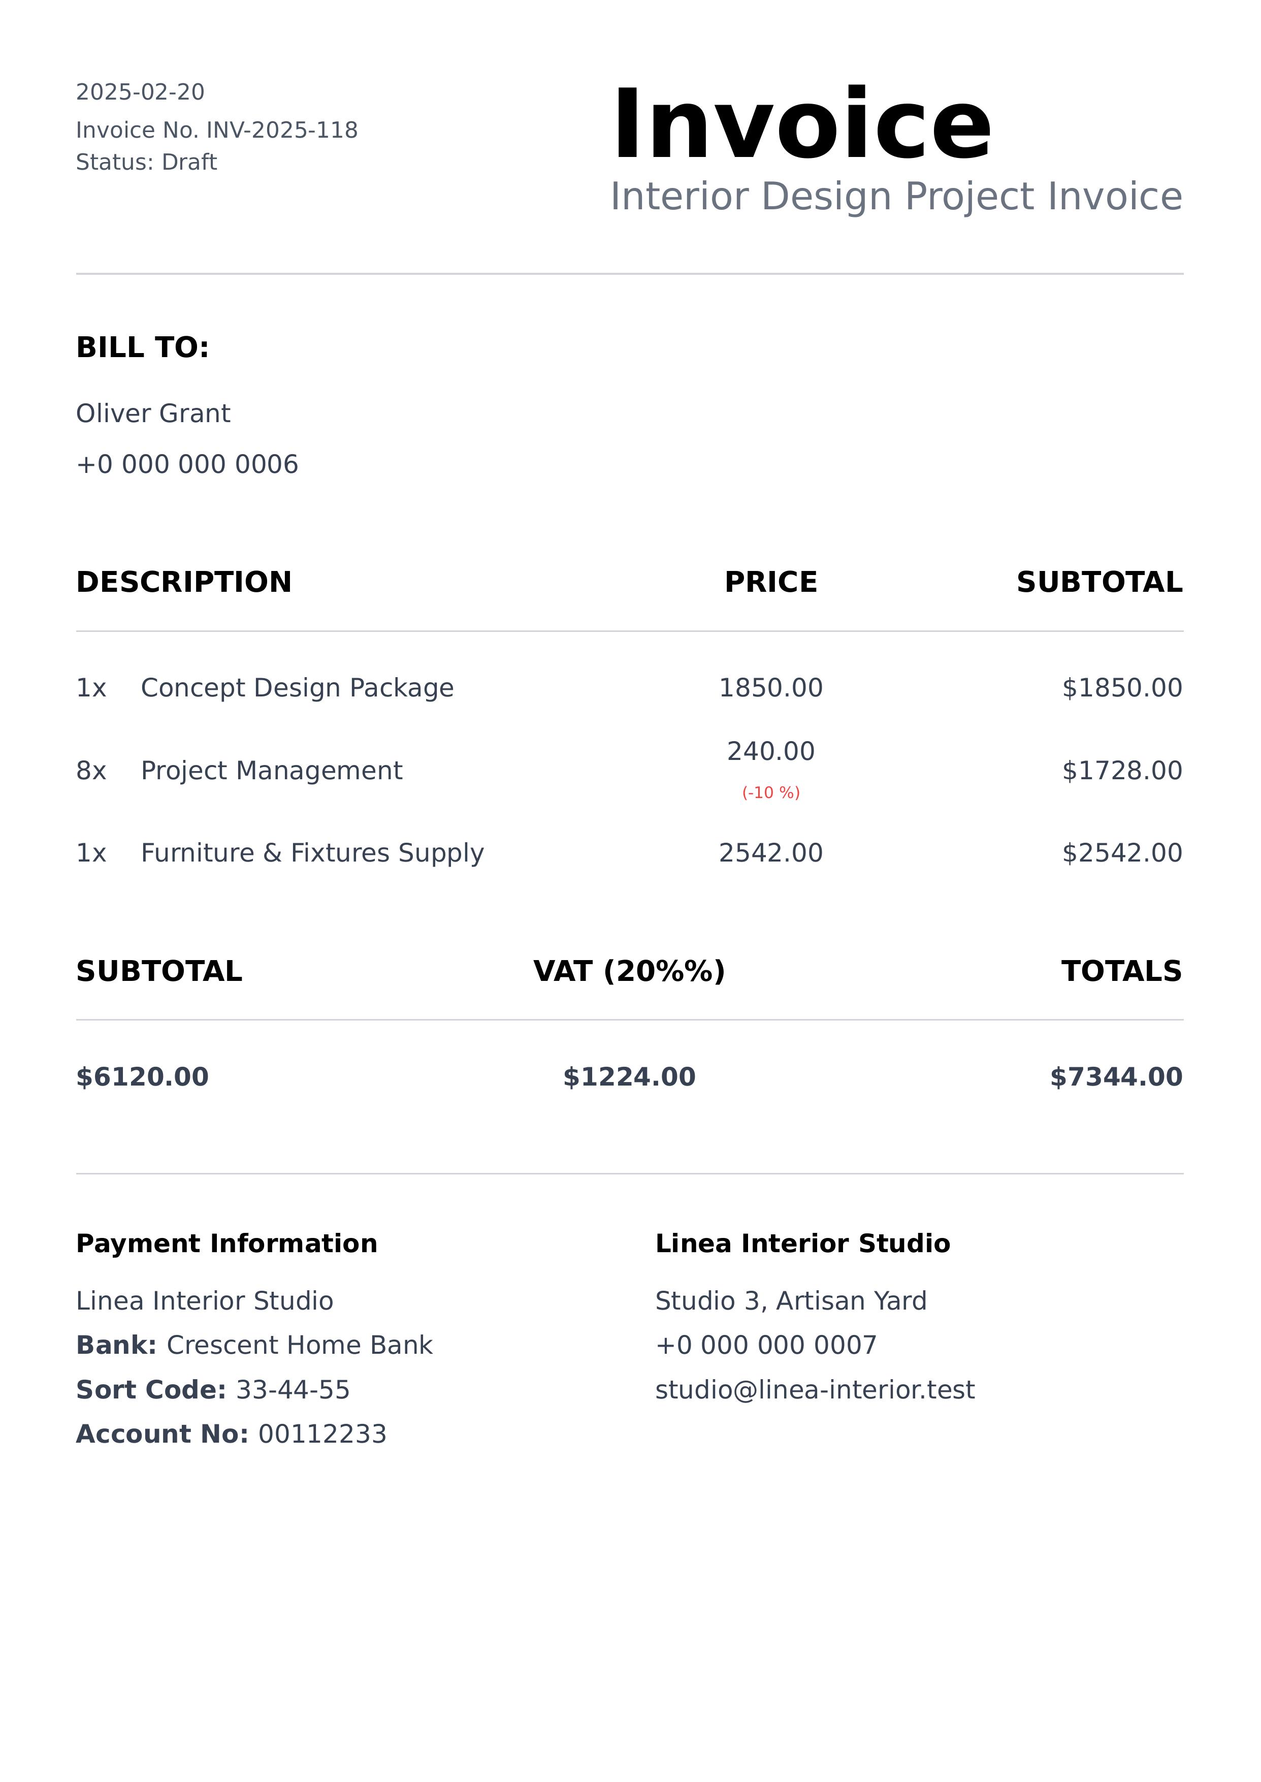Click client phone number ending 0006

(187, 464)
